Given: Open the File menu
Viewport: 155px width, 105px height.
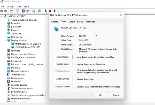Looking at the screenshot, I should [x=3, y=6].
